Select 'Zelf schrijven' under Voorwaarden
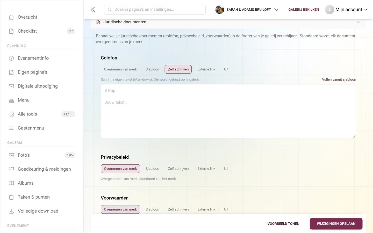This screenshot has width=373, height=233. pyautogui.click(x=178, y=209)
